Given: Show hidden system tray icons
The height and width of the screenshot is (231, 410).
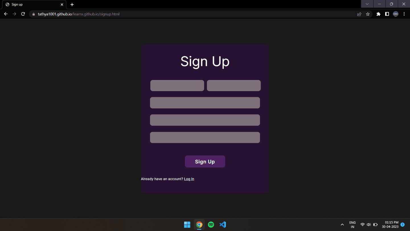Looking at the screenshot, I should [342, 225].
